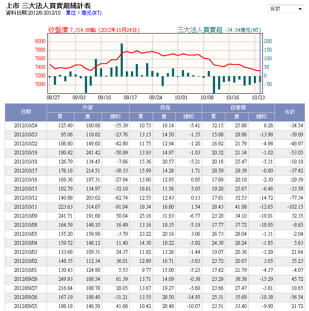309x311 pixels.
Task: Click investment trust buy value 25.16
Action: [x=145, y=216]
